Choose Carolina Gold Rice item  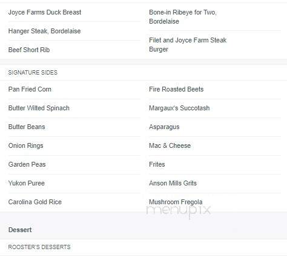(x=35, y=202)
